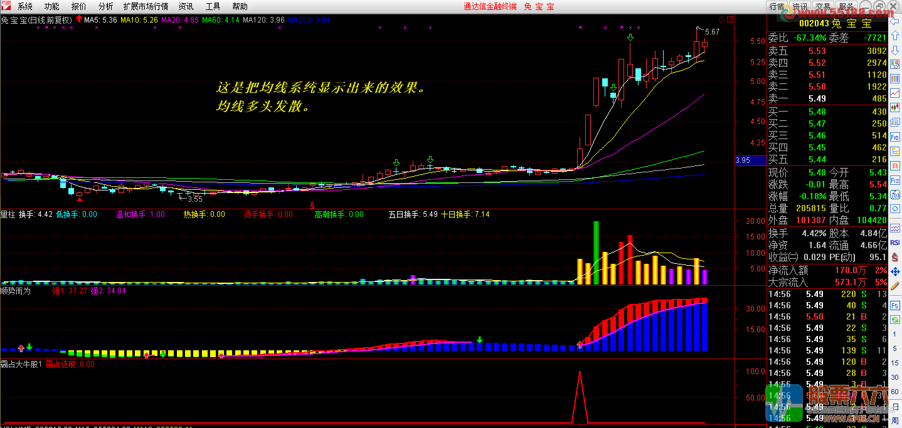Open the 报价 menu
Image resolution: width=902 pixels, height=428 pixels.
pyautogui.click(x=79, y=6)
